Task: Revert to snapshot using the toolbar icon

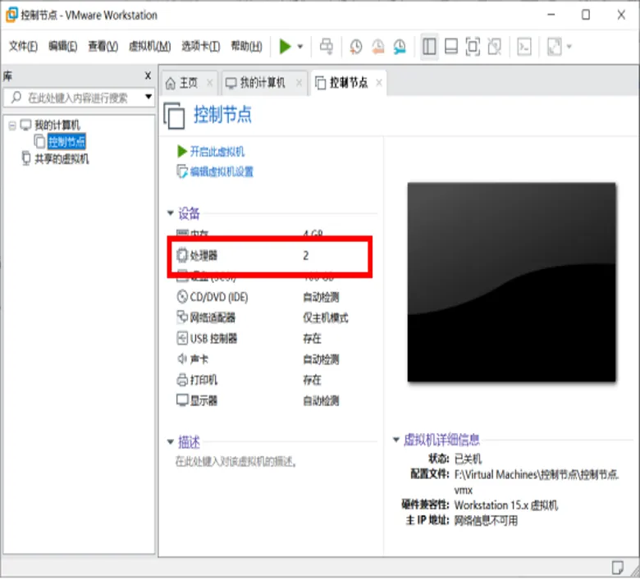Action: pyautogui.click(x=378, y=47)
